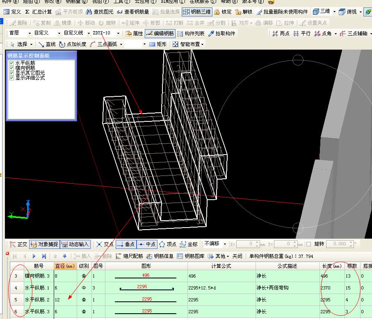Select 拾取构件 pick component tool
The height and width of the screenshot is (319, 372).
pos(222,34)
